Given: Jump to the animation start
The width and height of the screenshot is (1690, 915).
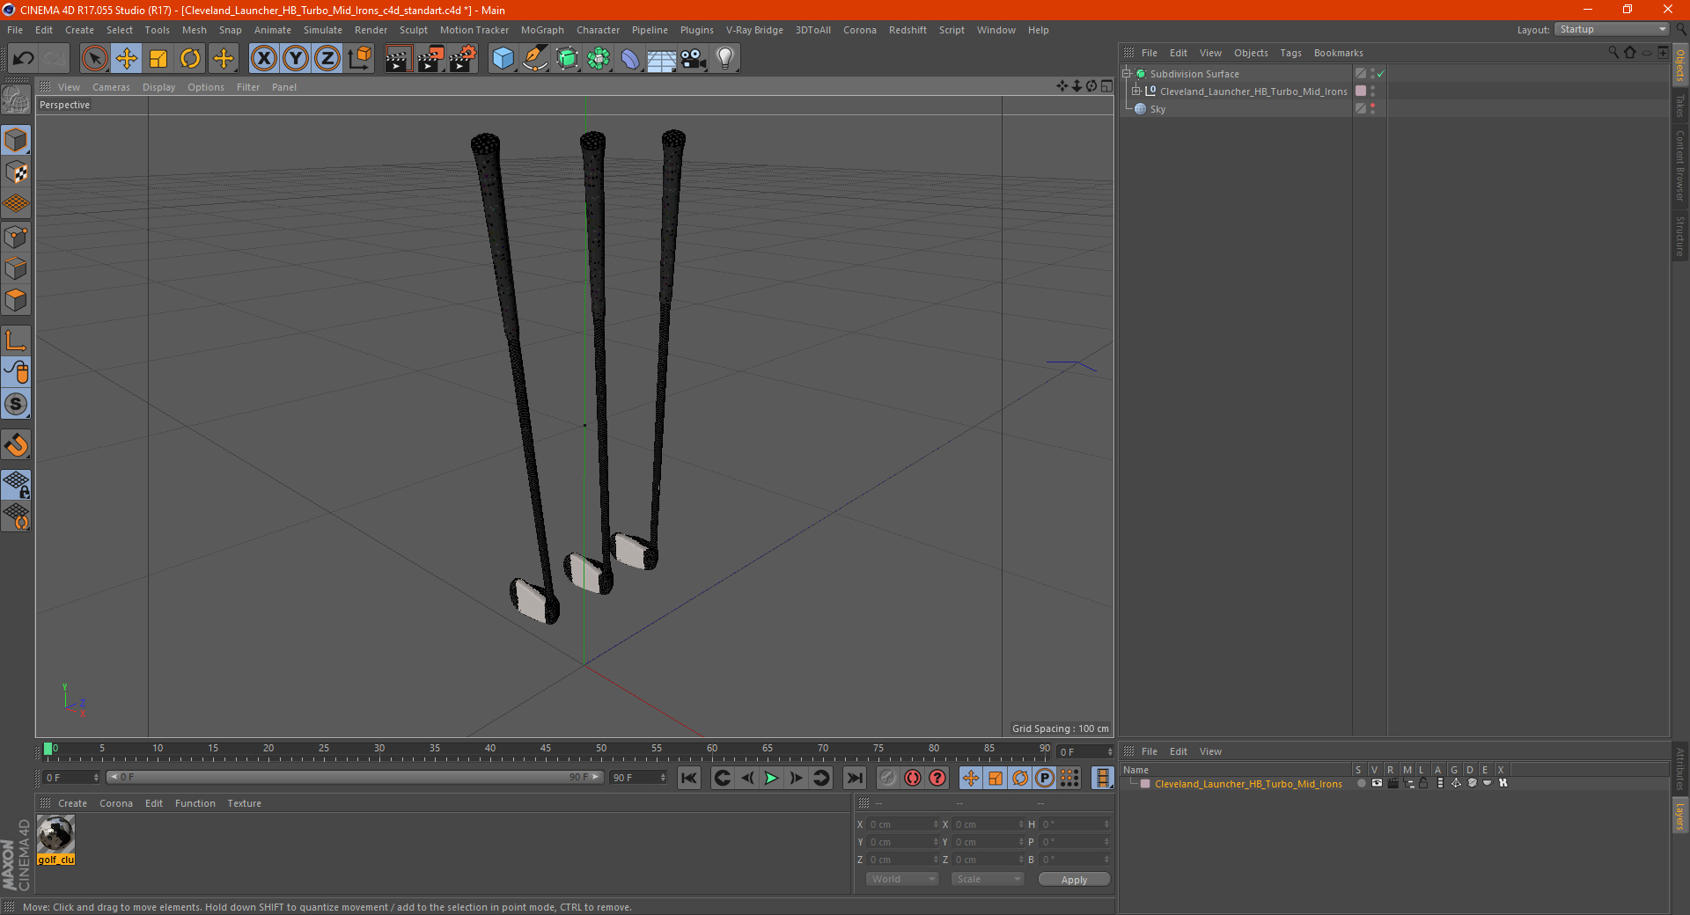Looking at the screenshot, I should point(689,778).
